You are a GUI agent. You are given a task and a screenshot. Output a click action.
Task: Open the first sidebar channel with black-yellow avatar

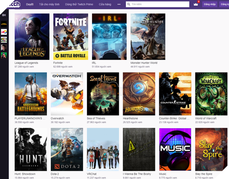click(4, 24)
